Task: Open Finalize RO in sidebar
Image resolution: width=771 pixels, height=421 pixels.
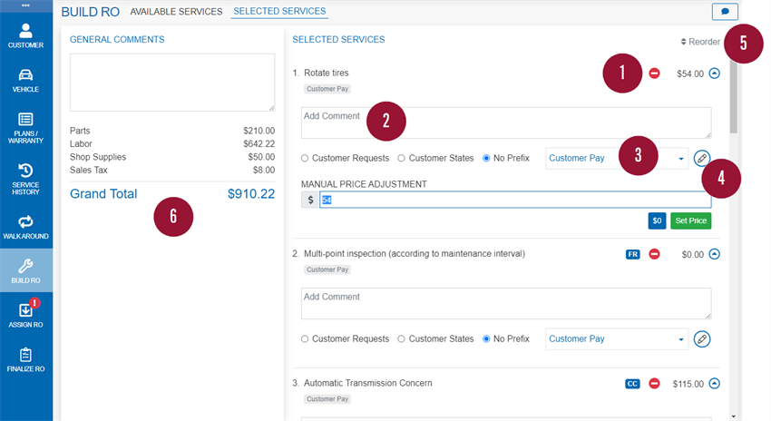Action: tap(25, 360)
